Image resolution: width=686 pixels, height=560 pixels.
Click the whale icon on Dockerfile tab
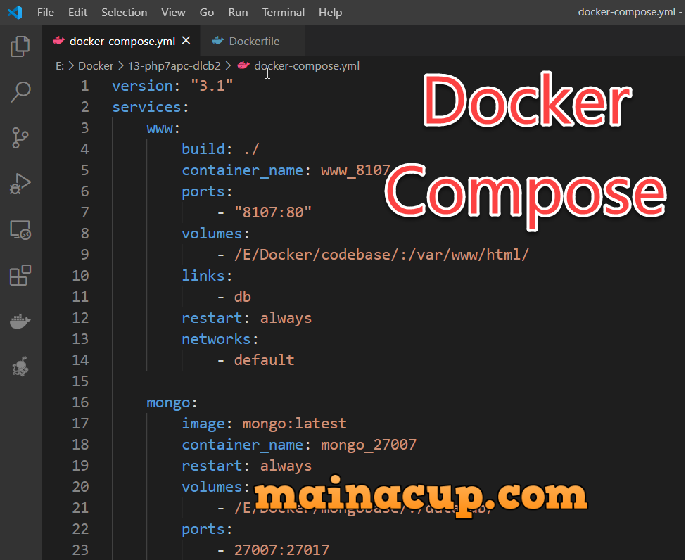[218, 41]
